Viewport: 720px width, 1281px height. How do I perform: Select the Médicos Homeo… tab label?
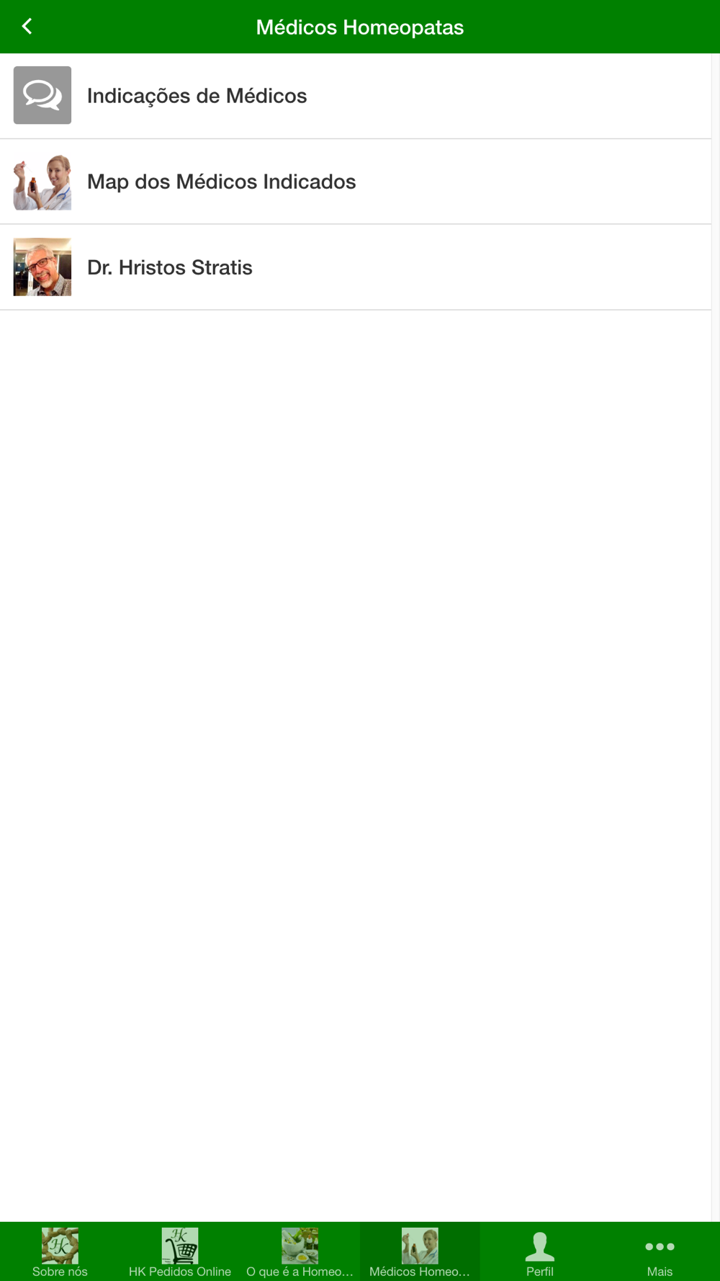coord(420,1272)
